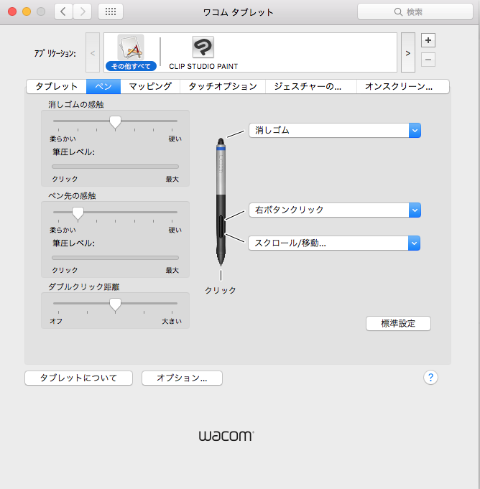Click the 標準設定 default button

[x=398, y=323]
